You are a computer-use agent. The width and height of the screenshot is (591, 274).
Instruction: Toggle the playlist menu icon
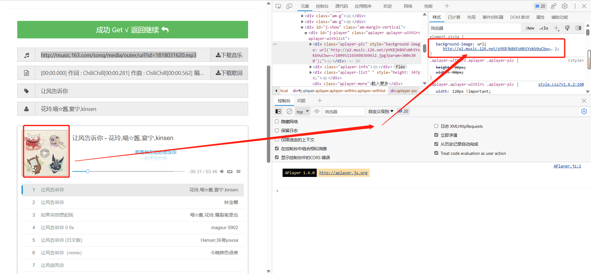coord(238,171)
